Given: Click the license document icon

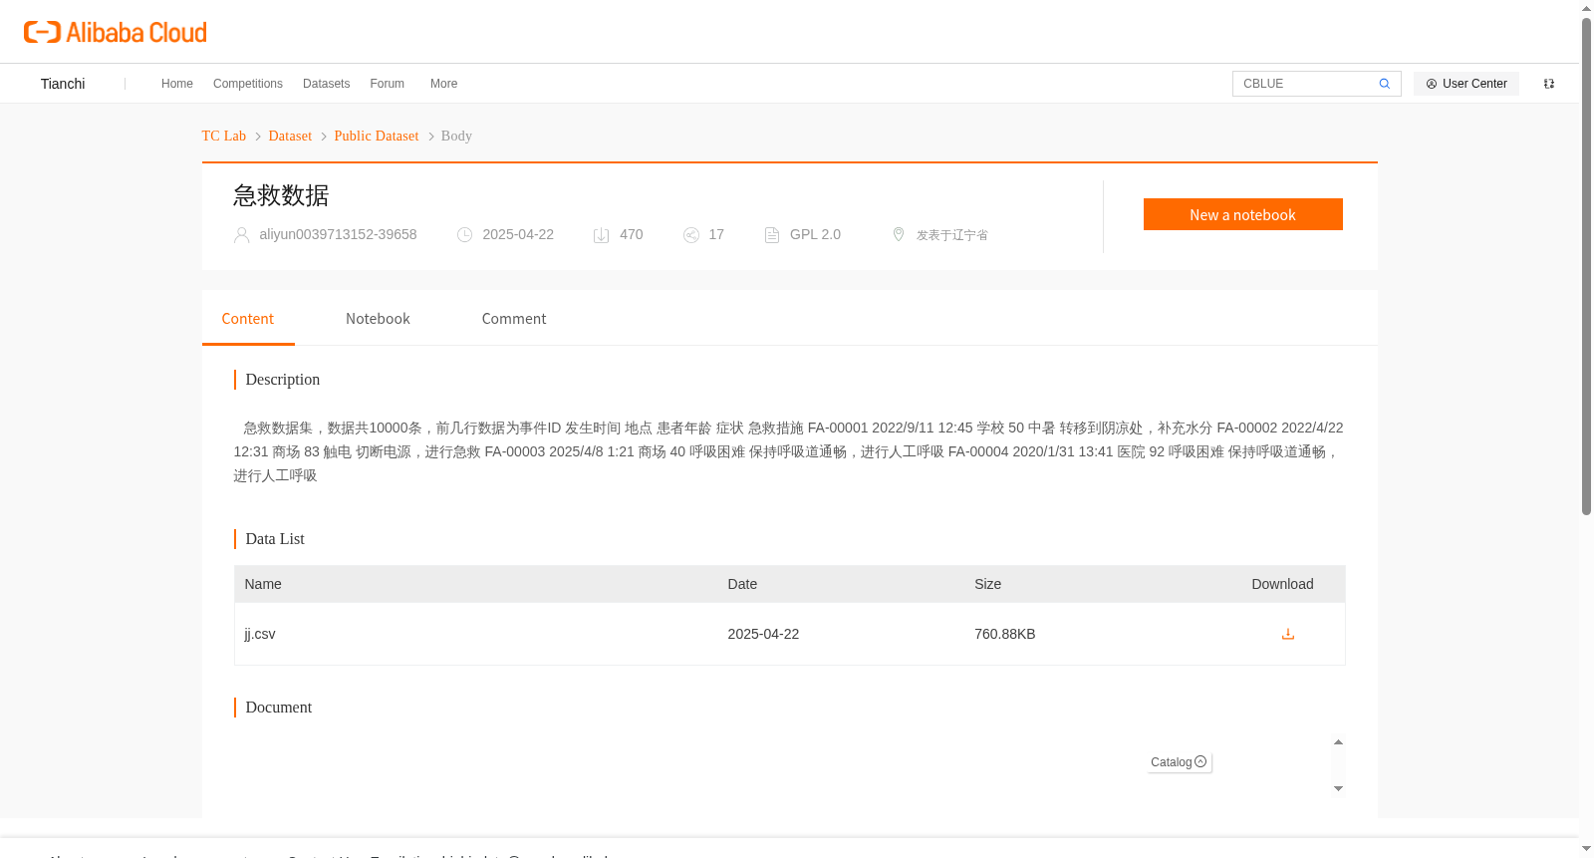Looking at the screenshot, I should coord(772,235).
